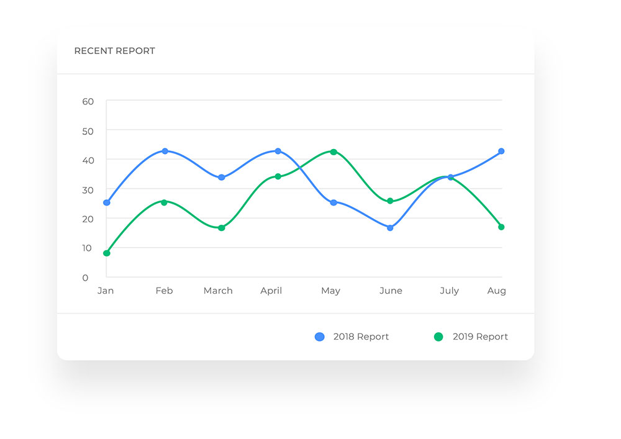Screen dimensions: 621x439
Task: Select the blue 2018 point for April
Action: [x=278, y=151]
